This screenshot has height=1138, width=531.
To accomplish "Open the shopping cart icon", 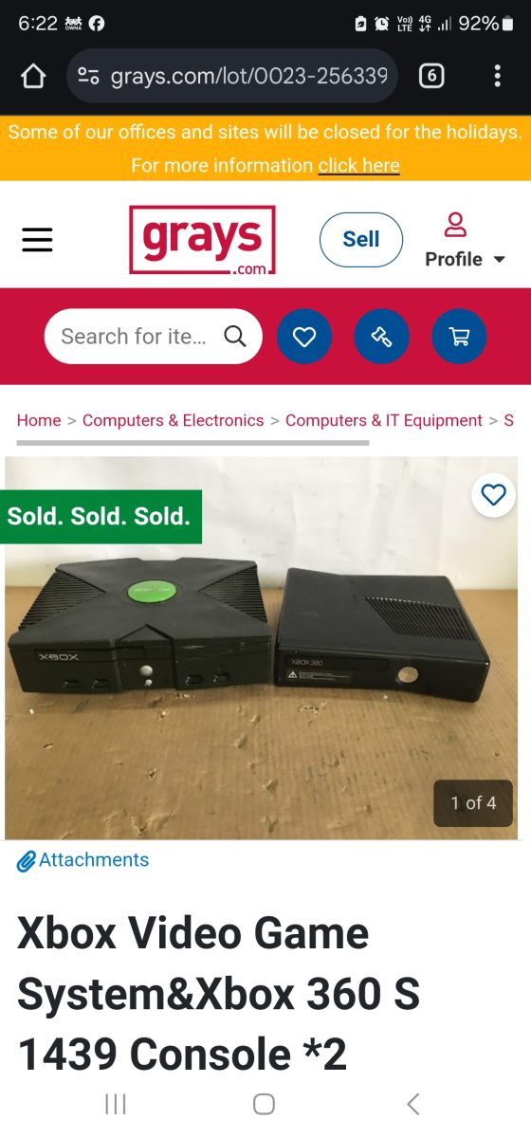I will click(x=459, y=336).
